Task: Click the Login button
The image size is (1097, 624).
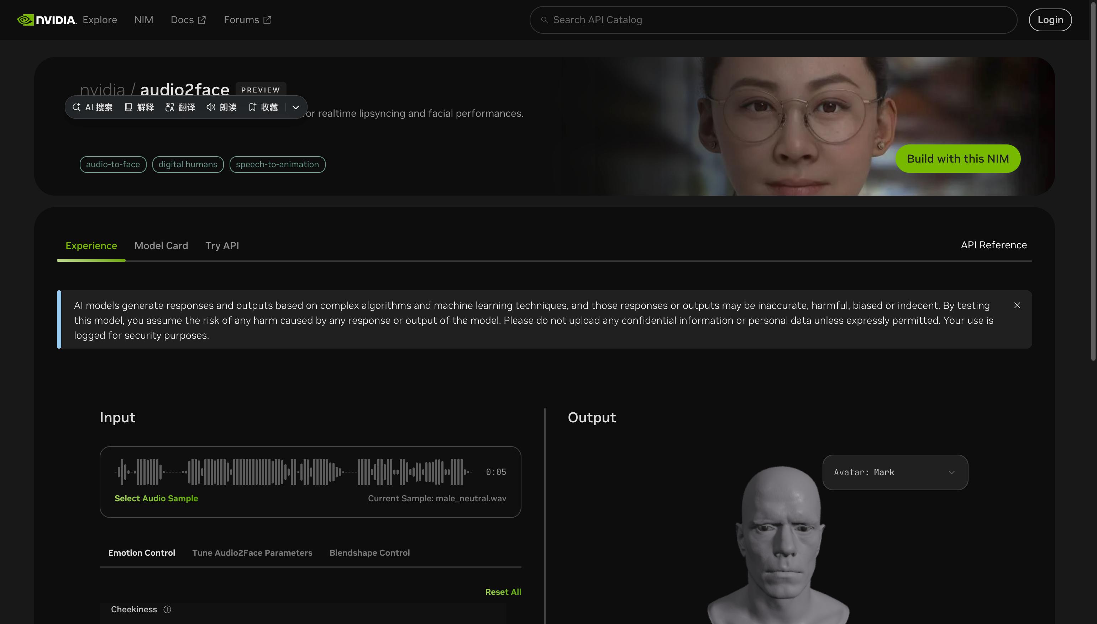Action: point(1050,20)
